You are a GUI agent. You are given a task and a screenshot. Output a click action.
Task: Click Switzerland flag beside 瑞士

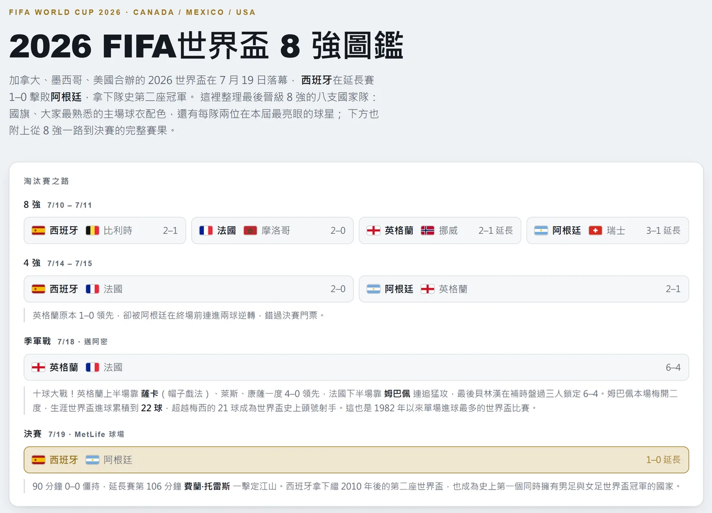click(x=596, y=230)
